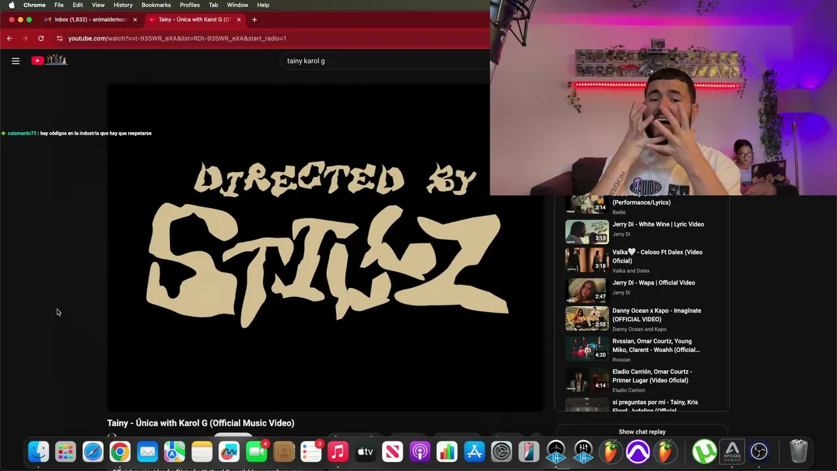Open the purple Avid icon in the dock
Screen dimensions: 837x471
tap(638, 451)
